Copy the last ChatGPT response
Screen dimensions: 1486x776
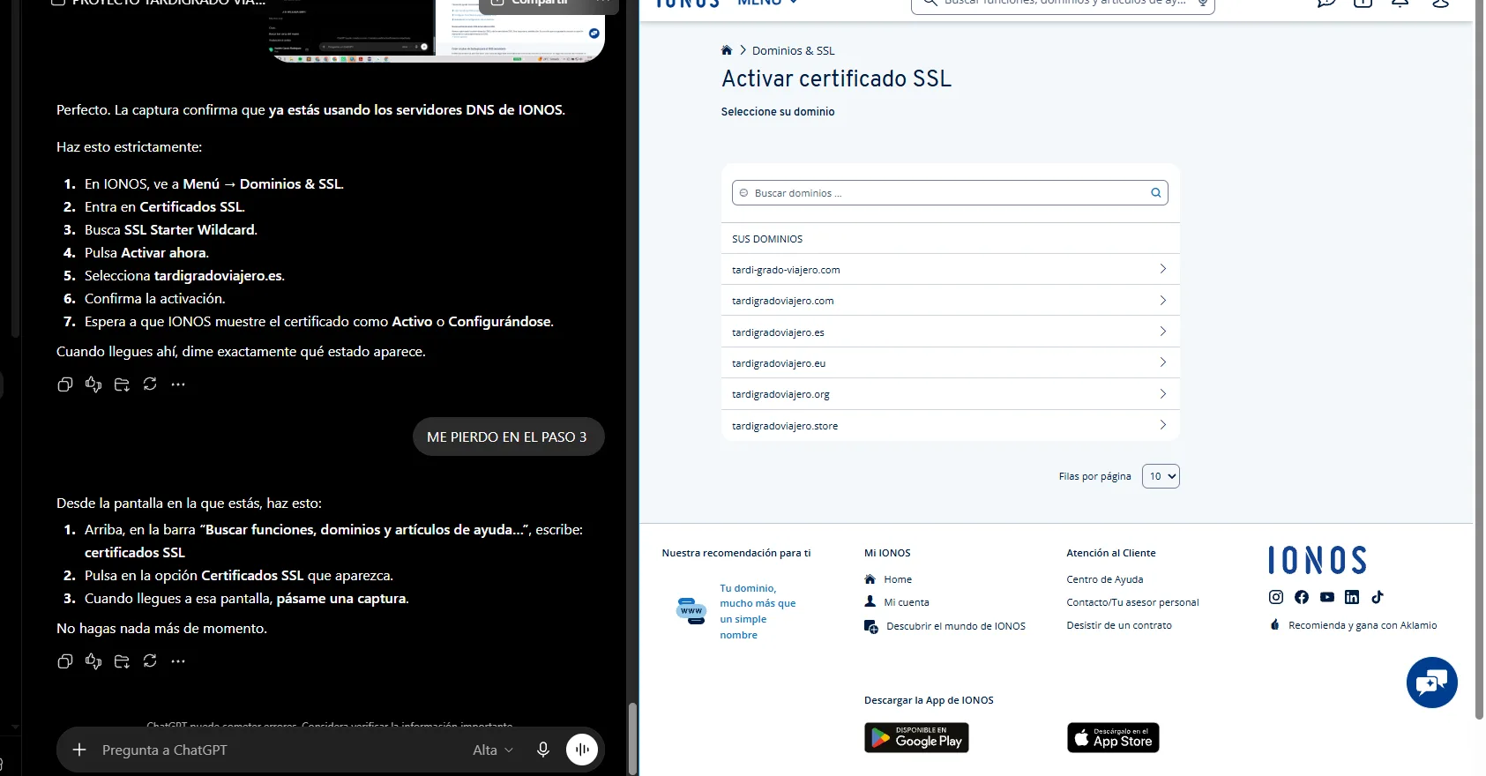64,661
